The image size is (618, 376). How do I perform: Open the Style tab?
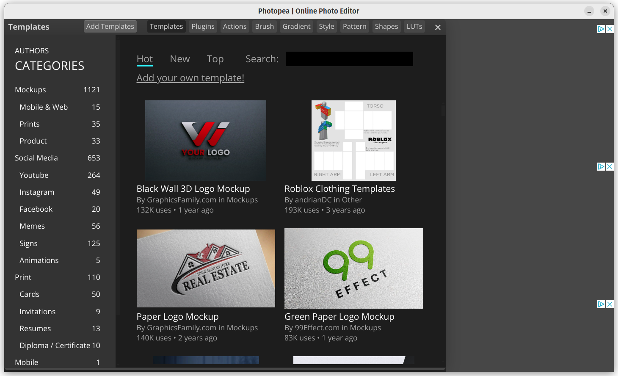click(x=326, y=26)
